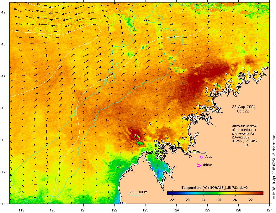Screen dimensions: 276x213
Task: Click colorbar tick label 27
Action: click(251, 200)
